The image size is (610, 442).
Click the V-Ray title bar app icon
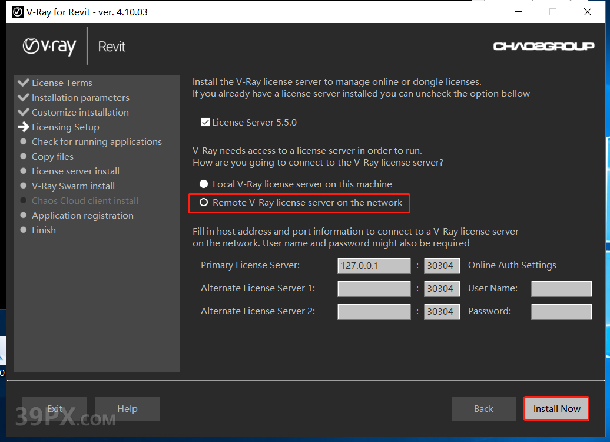pos(18,12)
